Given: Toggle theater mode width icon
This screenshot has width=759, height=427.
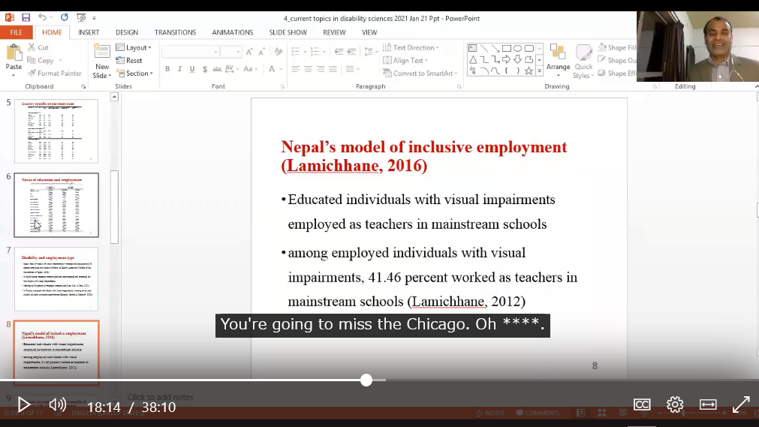Looking at the screenshot, I should (x=708, y=404).
